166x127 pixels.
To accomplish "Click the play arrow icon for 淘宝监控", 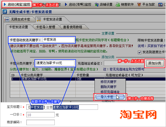I will 5,5.
